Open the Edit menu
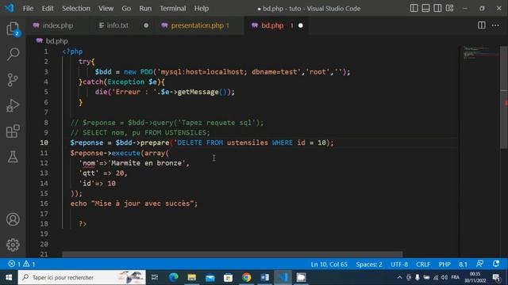Viewport: 508px width, 285px height. click(48, 9)
